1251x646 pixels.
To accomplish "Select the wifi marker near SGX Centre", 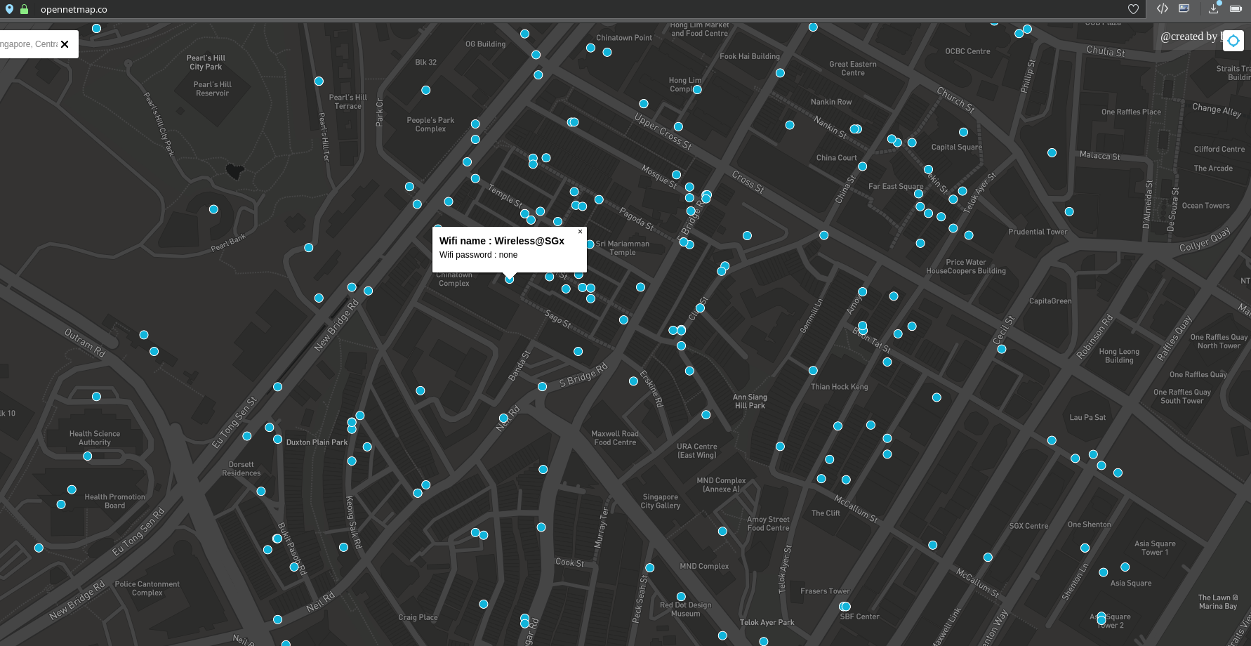I will coord(988,558).
